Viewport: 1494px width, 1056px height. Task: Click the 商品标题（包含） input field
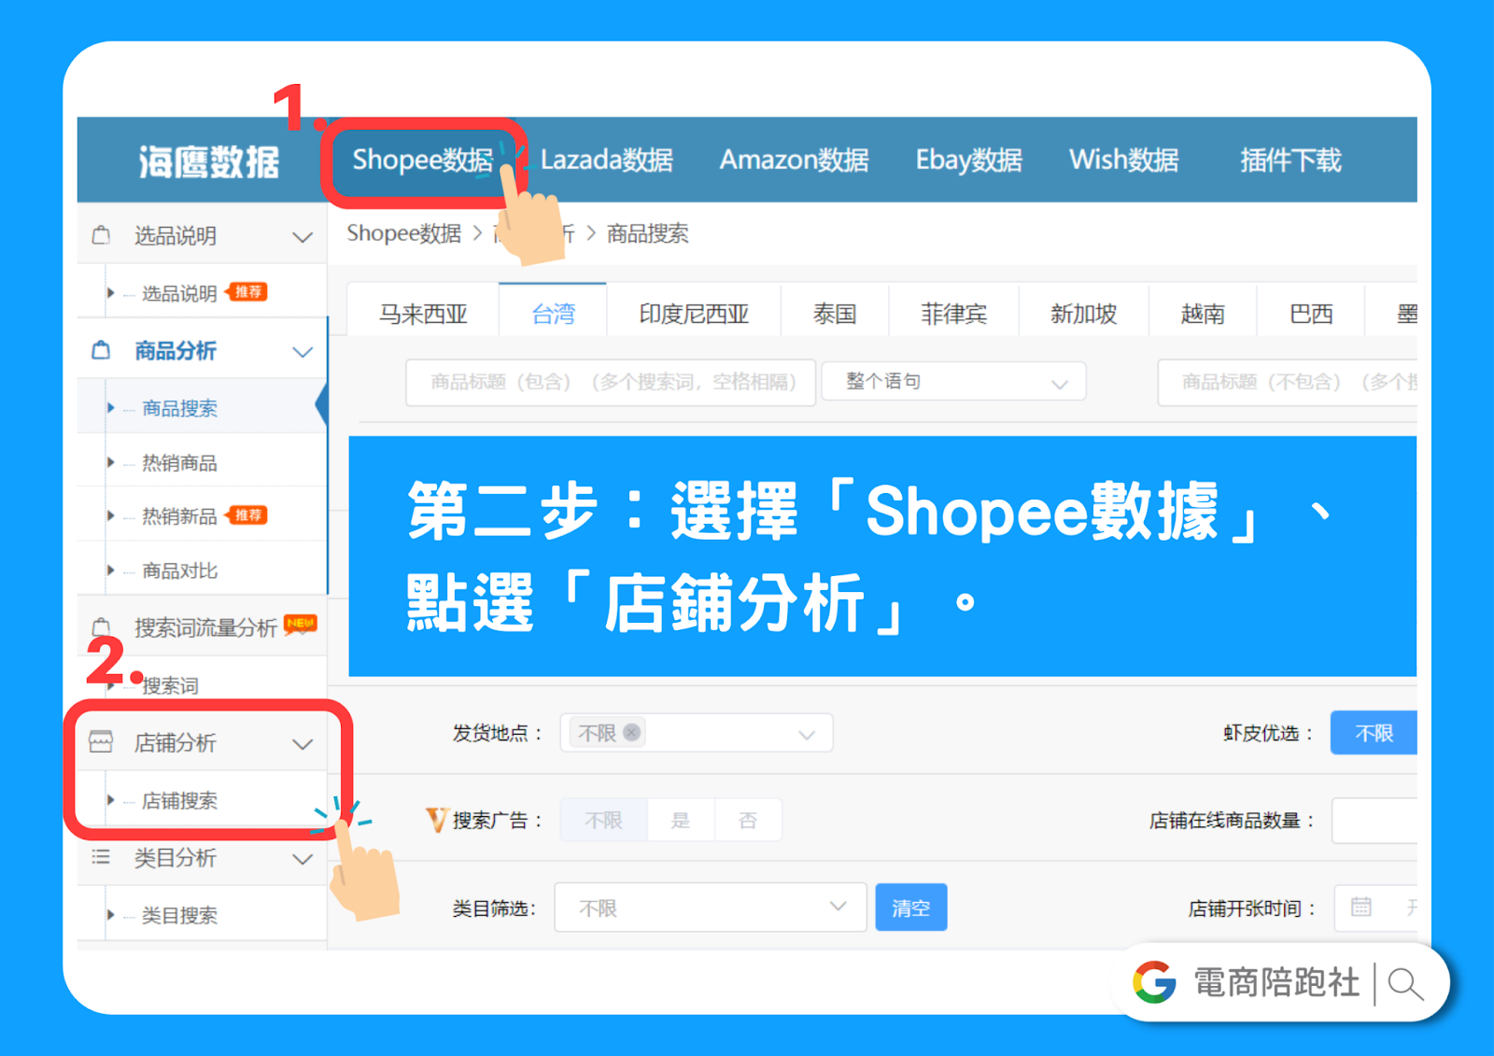611,382
